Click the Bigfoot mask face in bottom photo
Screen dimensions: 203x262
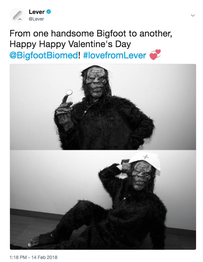point(142,175)
